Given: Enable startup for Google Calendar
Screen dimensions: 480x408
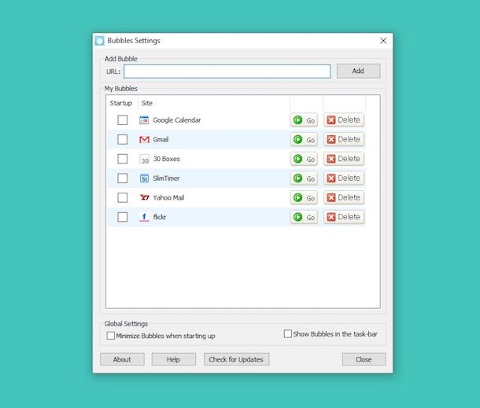Looking at the screenshot, I should (123, 120).
